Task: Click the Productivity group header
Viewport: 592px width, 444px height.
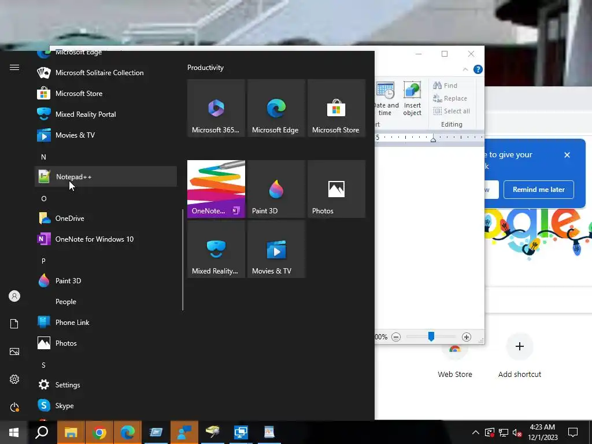Action: [x=205, y=68]
